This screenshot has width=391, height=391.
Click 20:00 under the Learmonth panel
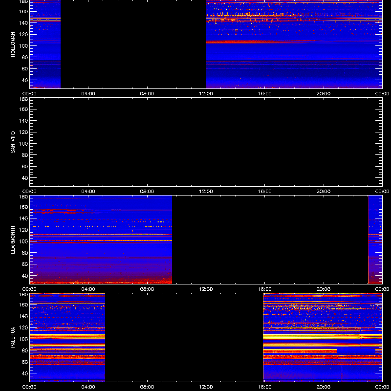click(x=324, y=289)
